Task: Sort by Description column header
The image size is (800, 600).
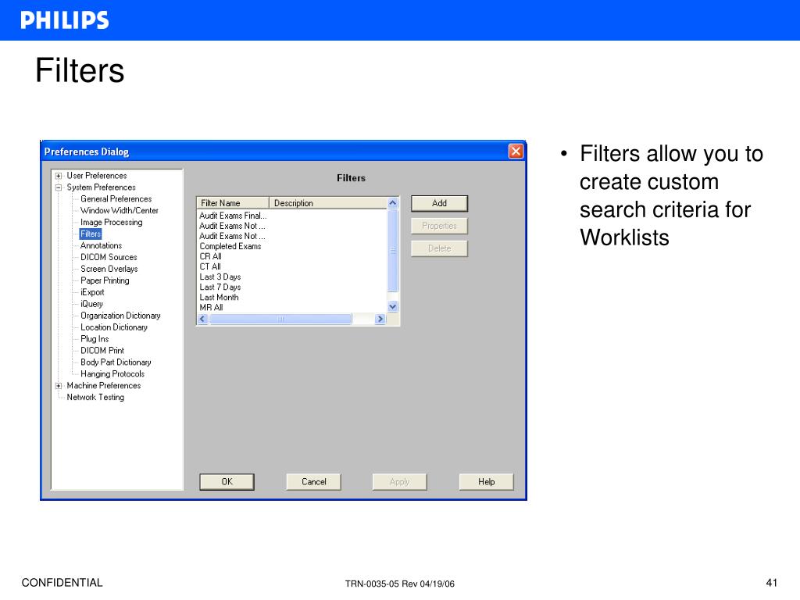Action: tap(328, 203)
